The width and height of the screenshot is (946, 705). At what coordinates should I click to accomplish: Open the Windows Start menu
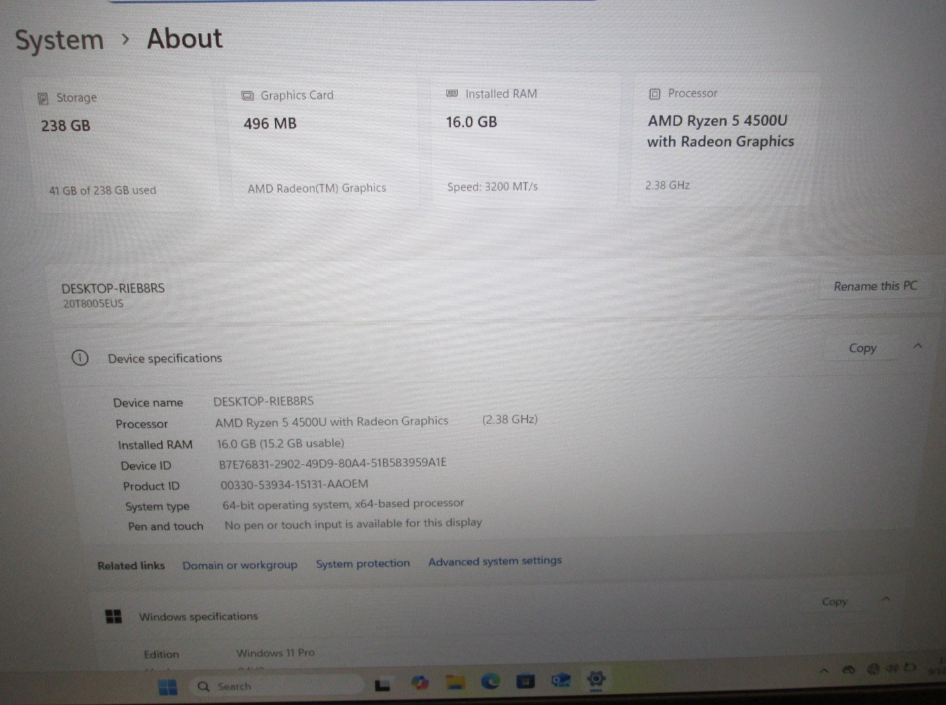point(168,687)
